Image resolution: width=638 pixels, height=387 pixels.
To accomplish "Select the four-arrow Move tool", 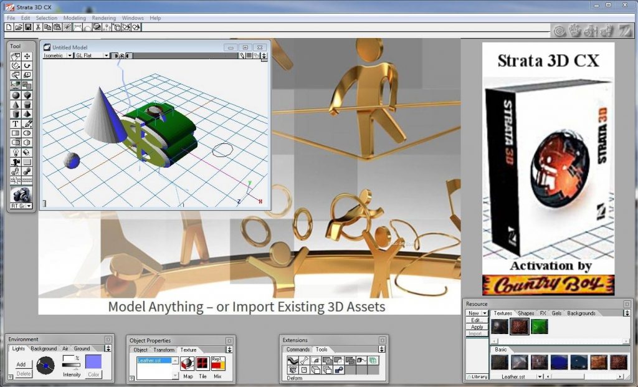I will point(27,56).
